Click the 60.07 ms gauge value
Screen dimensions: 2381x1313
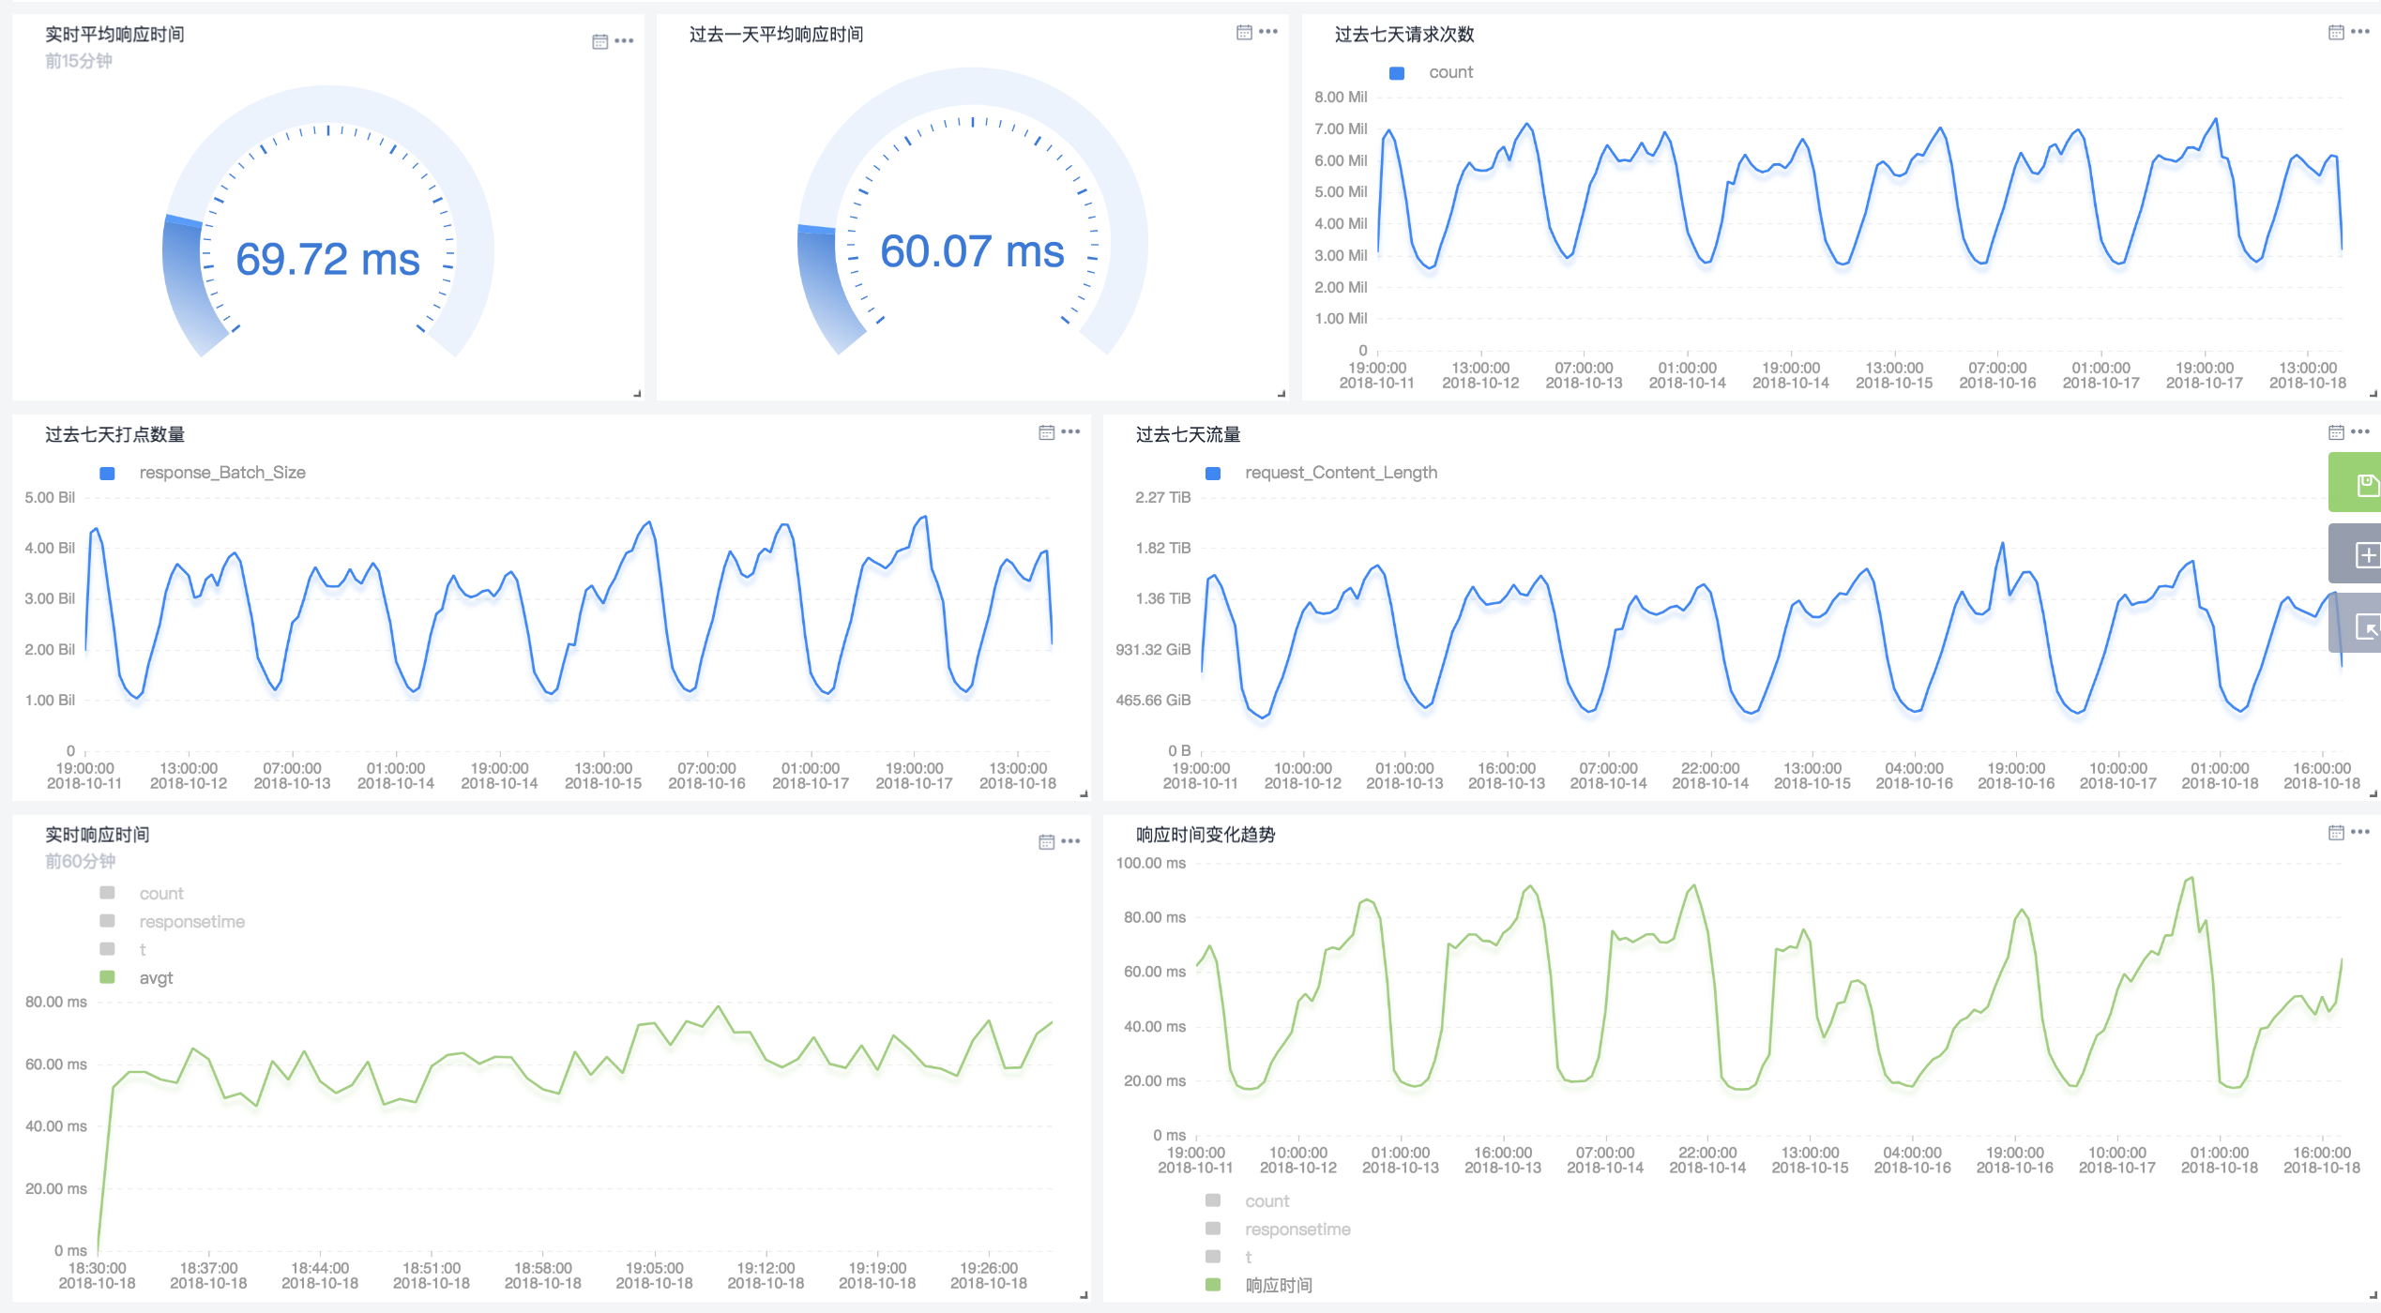(x=972, y=251)
